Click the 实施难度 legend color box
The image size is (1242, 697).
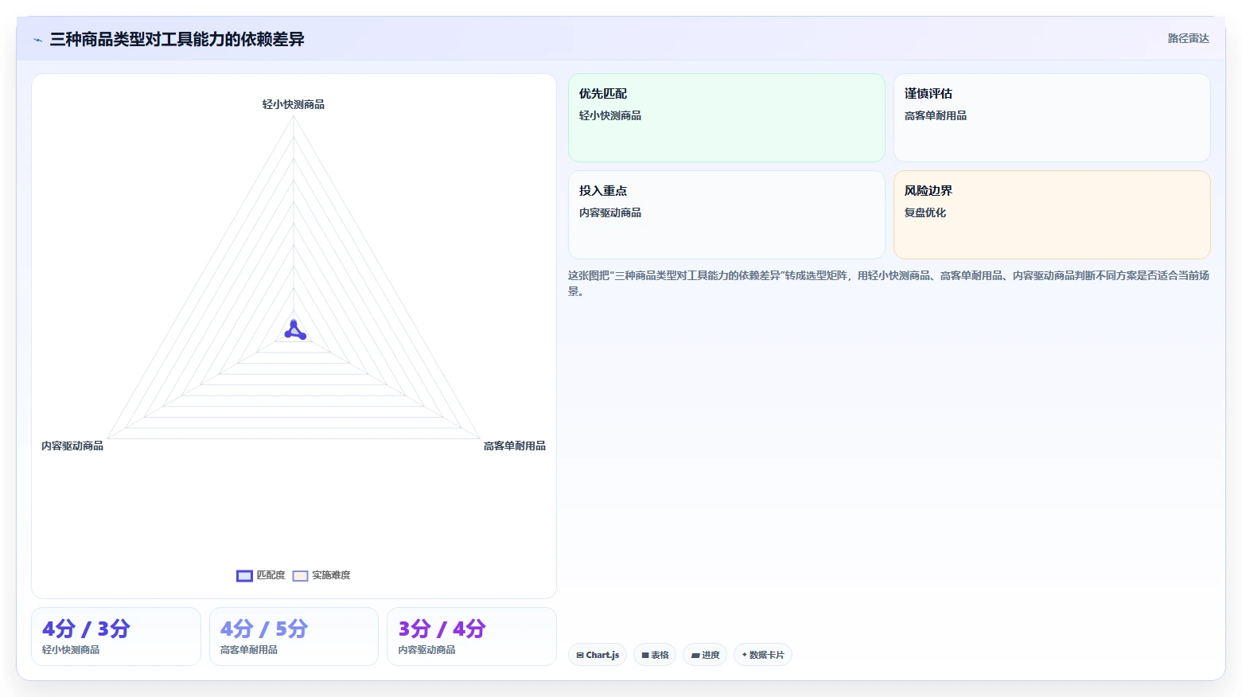pyautogui.click(x=300, y=576)
